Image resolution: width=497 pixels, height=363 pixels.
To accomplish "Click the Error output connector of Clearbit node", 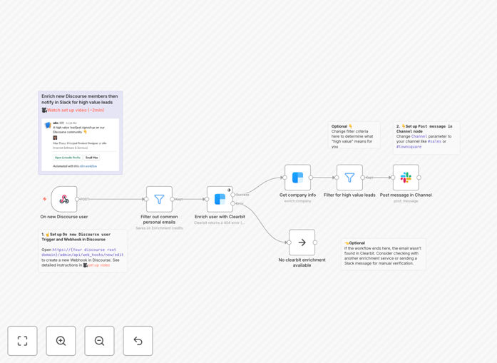I will click(x=233, y=203).
